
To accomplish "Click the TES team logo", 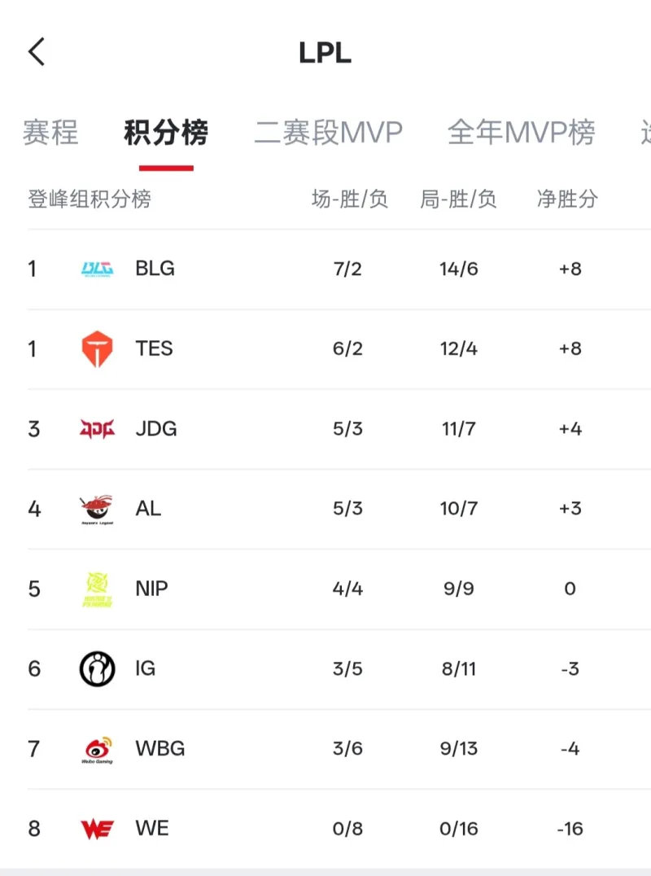I will [97, 348].
